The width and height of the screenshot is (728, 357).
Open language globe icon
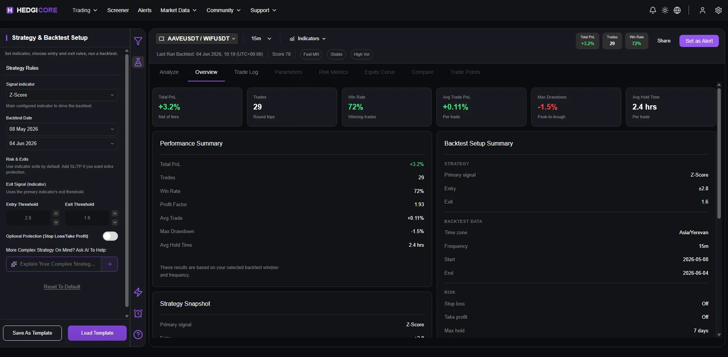[677, 10]
